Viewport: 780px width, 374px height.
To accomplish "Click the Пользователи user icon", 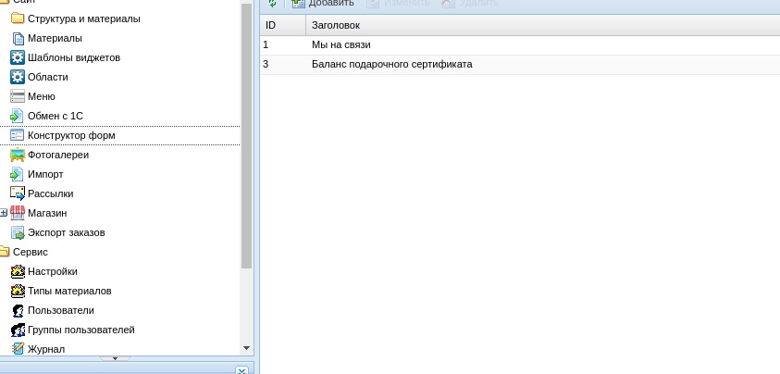I will point(17,310).
